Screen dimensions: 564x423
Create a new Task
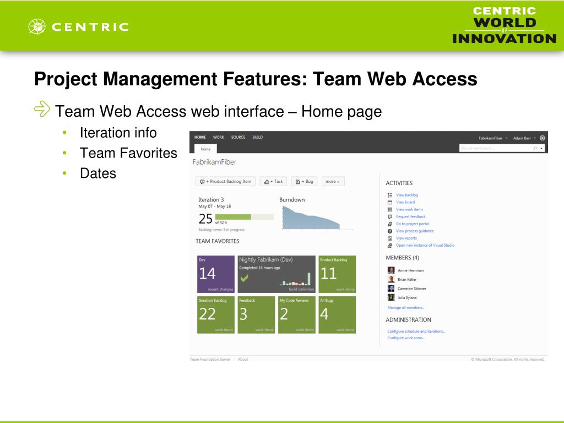click(x=273, y=182)
